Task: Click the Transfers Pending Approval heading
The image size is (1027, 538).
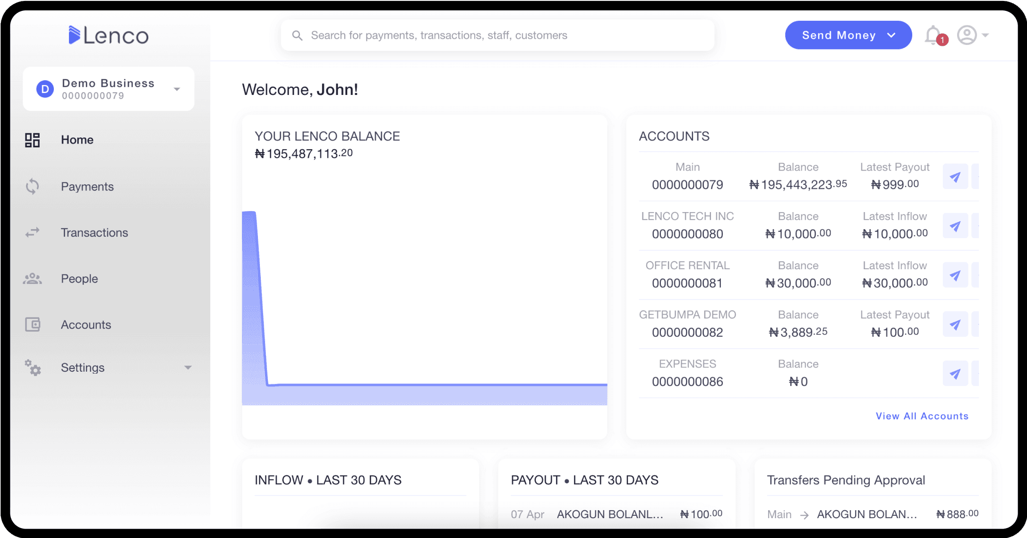Action: tap(846, 480)
